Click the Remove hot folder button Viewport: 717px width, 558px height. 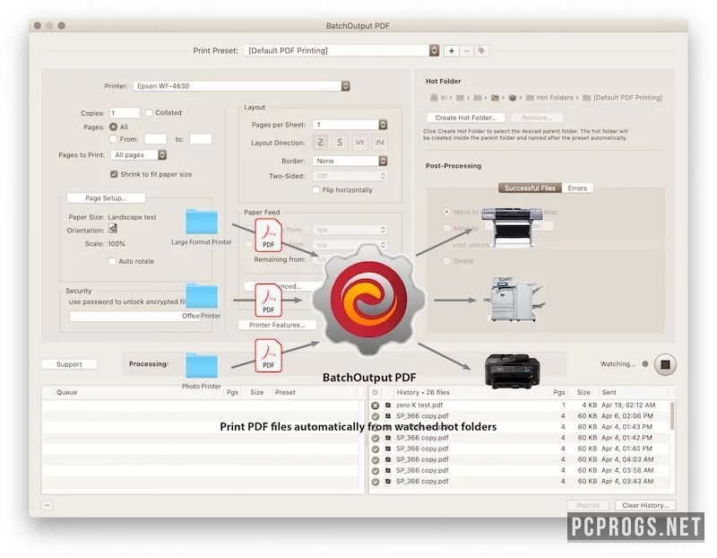(x=537, y=118)
